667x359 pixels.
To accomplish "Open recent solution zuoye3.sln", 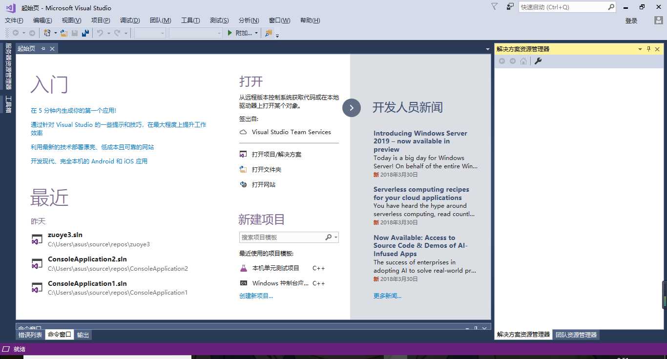I will click(65, 235).
